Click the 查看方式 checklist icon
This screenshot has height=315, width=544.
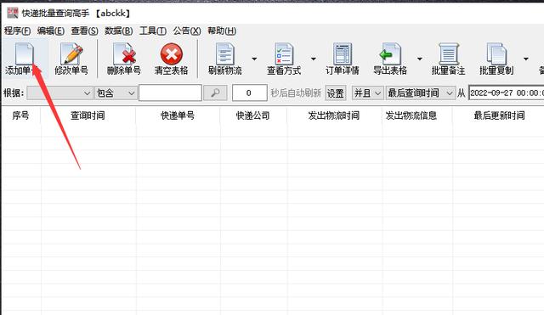pos(284,53)
